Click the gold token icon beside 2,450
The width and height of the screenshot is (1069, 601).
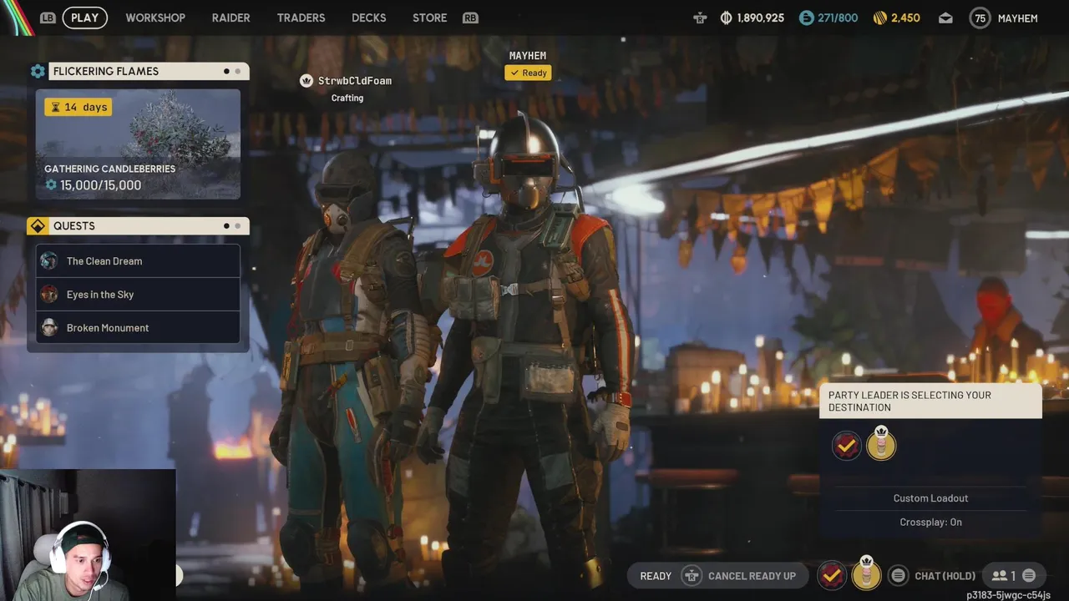click(x=879, y=18)
